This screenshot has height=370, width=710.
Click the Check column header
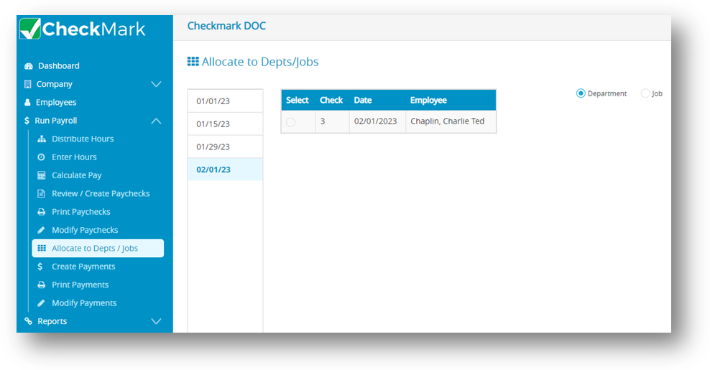point(331,100)
